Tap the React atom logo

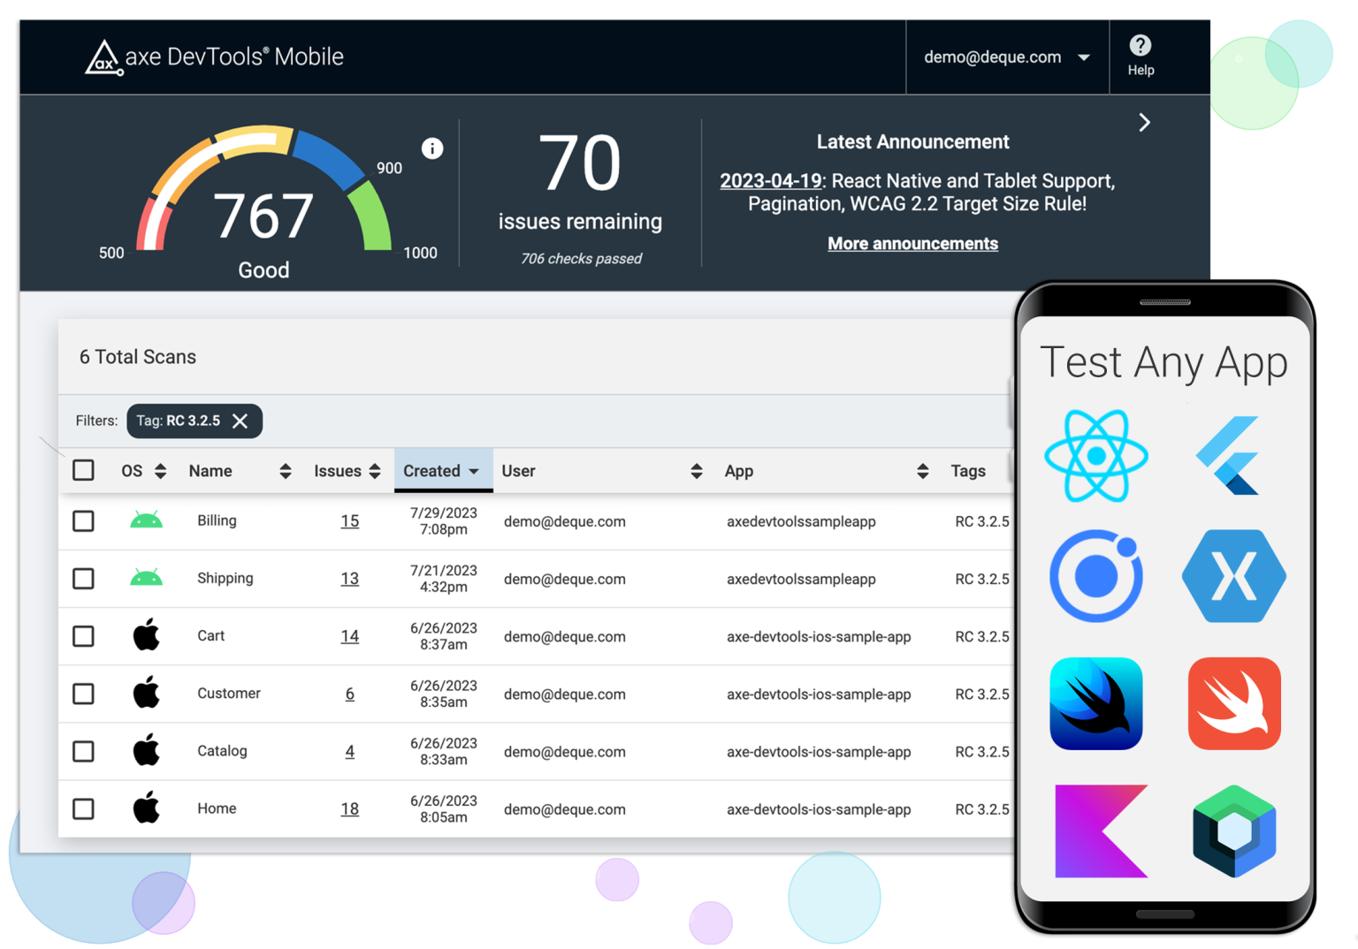[x=1095, y=456]
